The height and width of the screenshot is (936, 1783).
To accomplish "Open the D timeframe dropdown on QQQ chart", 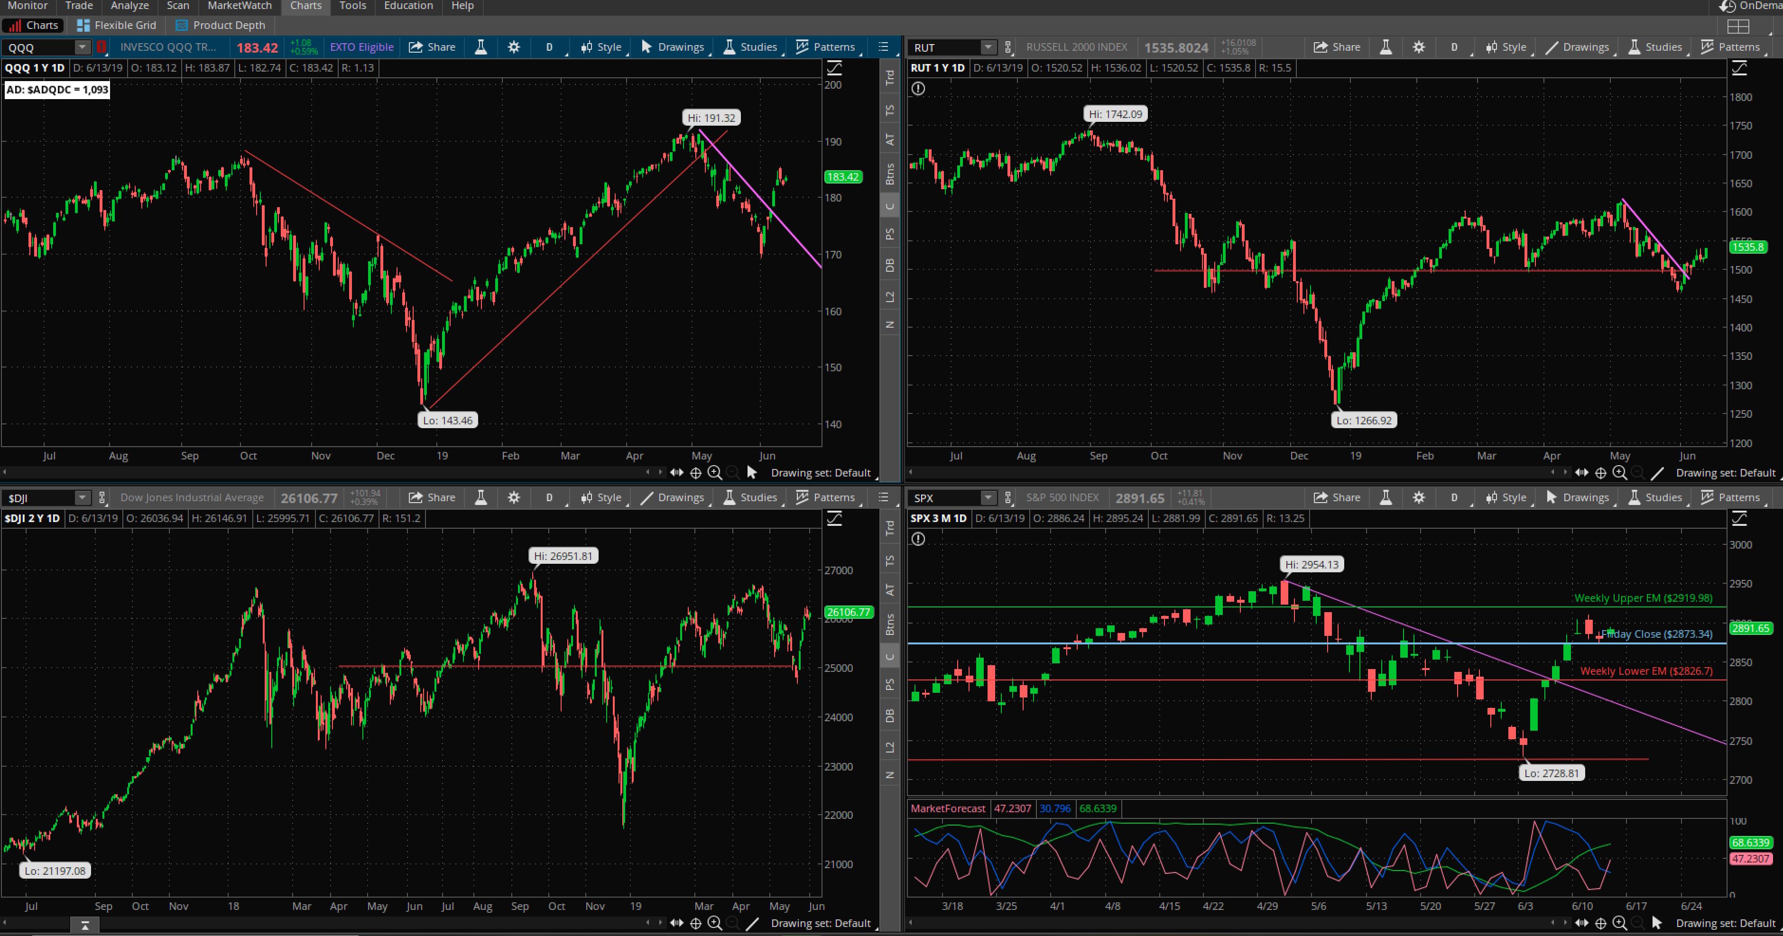I will [x=550, y=47].
